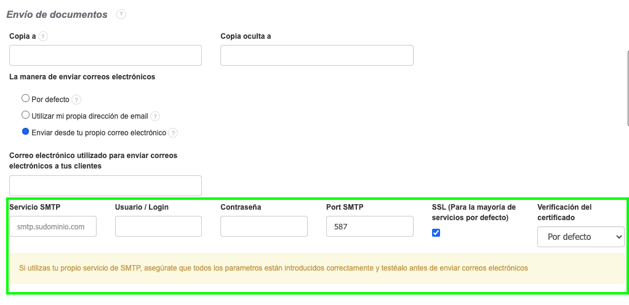Click help icon beside Copia a label
Image resolution: width=629 pixels, height=305 pixels.
pyautogui.click(x=42, y=36)
